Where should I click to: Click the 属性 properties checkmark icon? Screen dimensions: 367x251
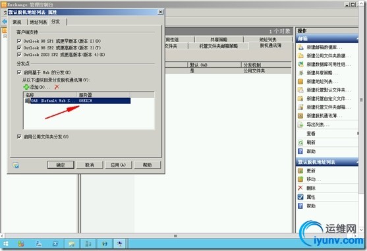pyautogui.click(x=300, y=197)
